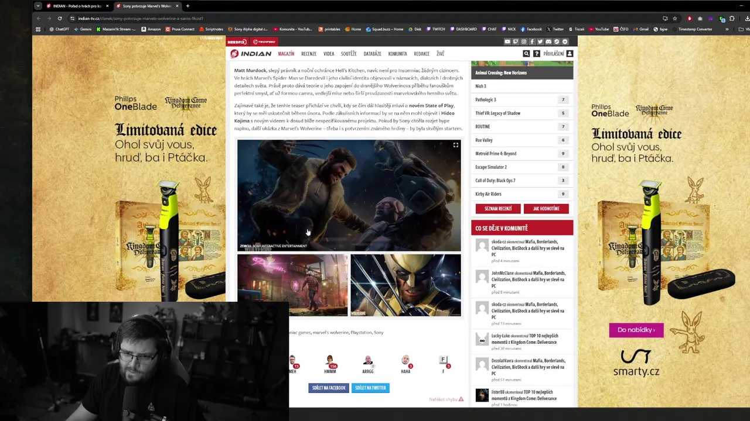This screenshot has width=750, height=421.
Task: Open the Metroid Prime 4: Beyond review
Action: [521, 153]
